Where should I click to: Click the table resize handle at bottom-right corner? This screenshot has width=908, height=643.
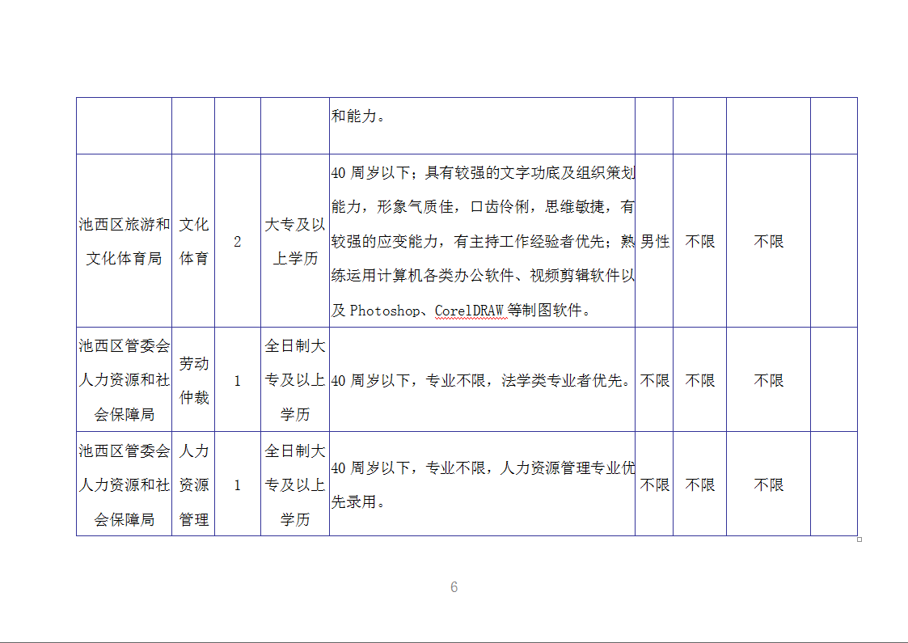coord(859,539)
